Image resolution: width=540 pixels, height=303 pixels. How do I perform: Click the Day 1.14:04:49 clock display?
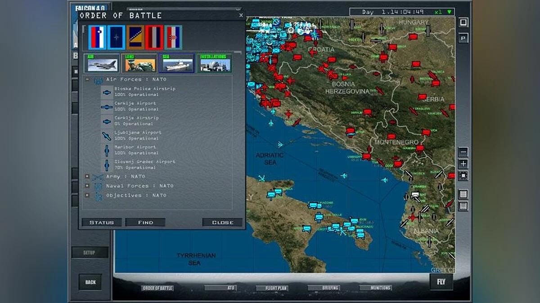pyautogui.click(x=393, y=12)
